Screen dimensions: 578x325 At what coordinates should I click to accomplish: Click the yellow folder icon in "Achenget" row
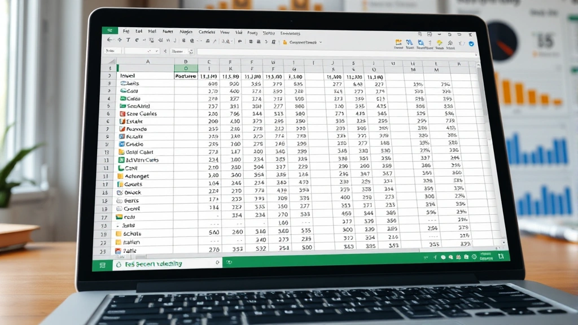120,177
